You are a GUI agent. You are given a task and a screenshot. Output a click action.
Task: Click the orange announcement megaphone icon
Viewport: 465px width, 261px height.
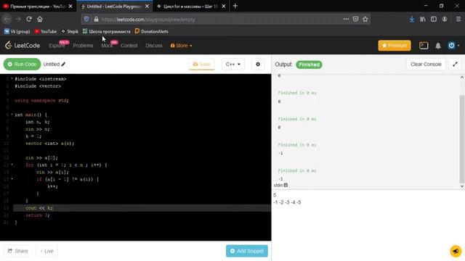[456, 251]
